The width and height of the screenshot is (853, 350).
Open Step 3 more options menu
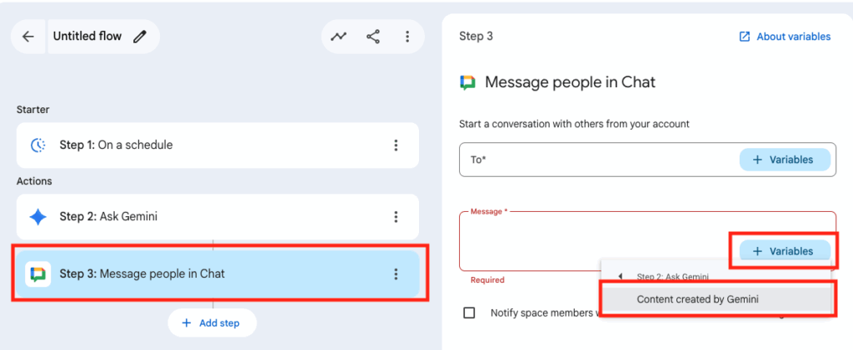tap(396, 274)
